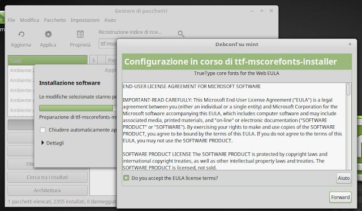Image resolution: width=362 pixels, height=211 pixels.
Task: Click the ttf mscorefonts search field
Action: [108, 44]
